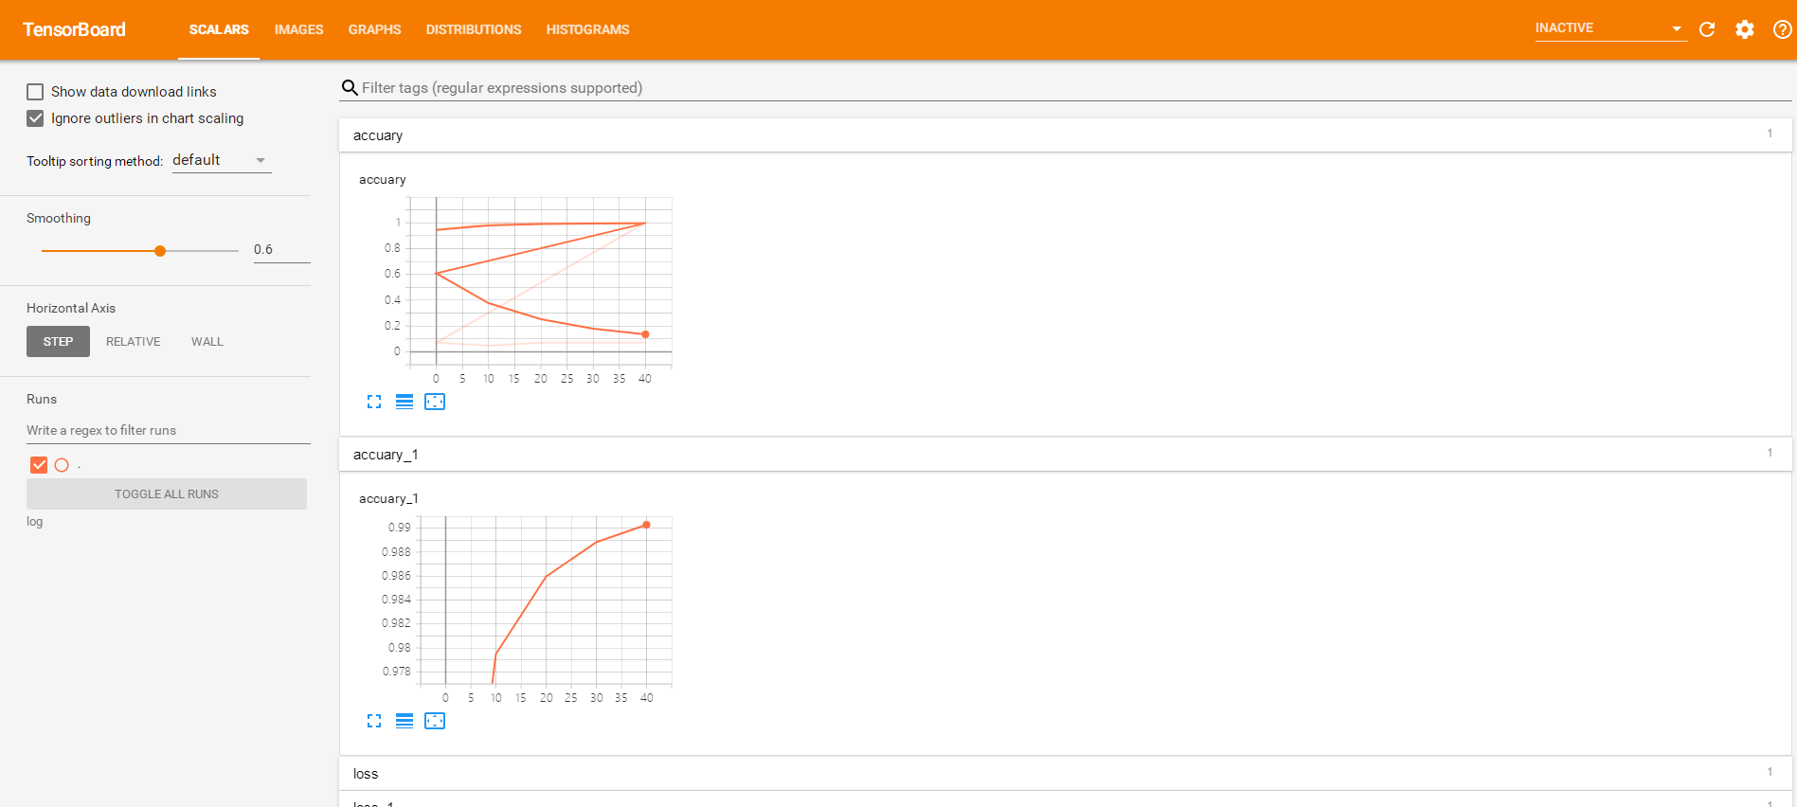Screen dimensions: 1797x807
Task: Expand the loss section header
Action: point(366,774)
